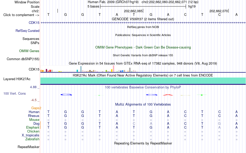Click the X_tropicalis species label
246x153 pixels.
point(31,135)
